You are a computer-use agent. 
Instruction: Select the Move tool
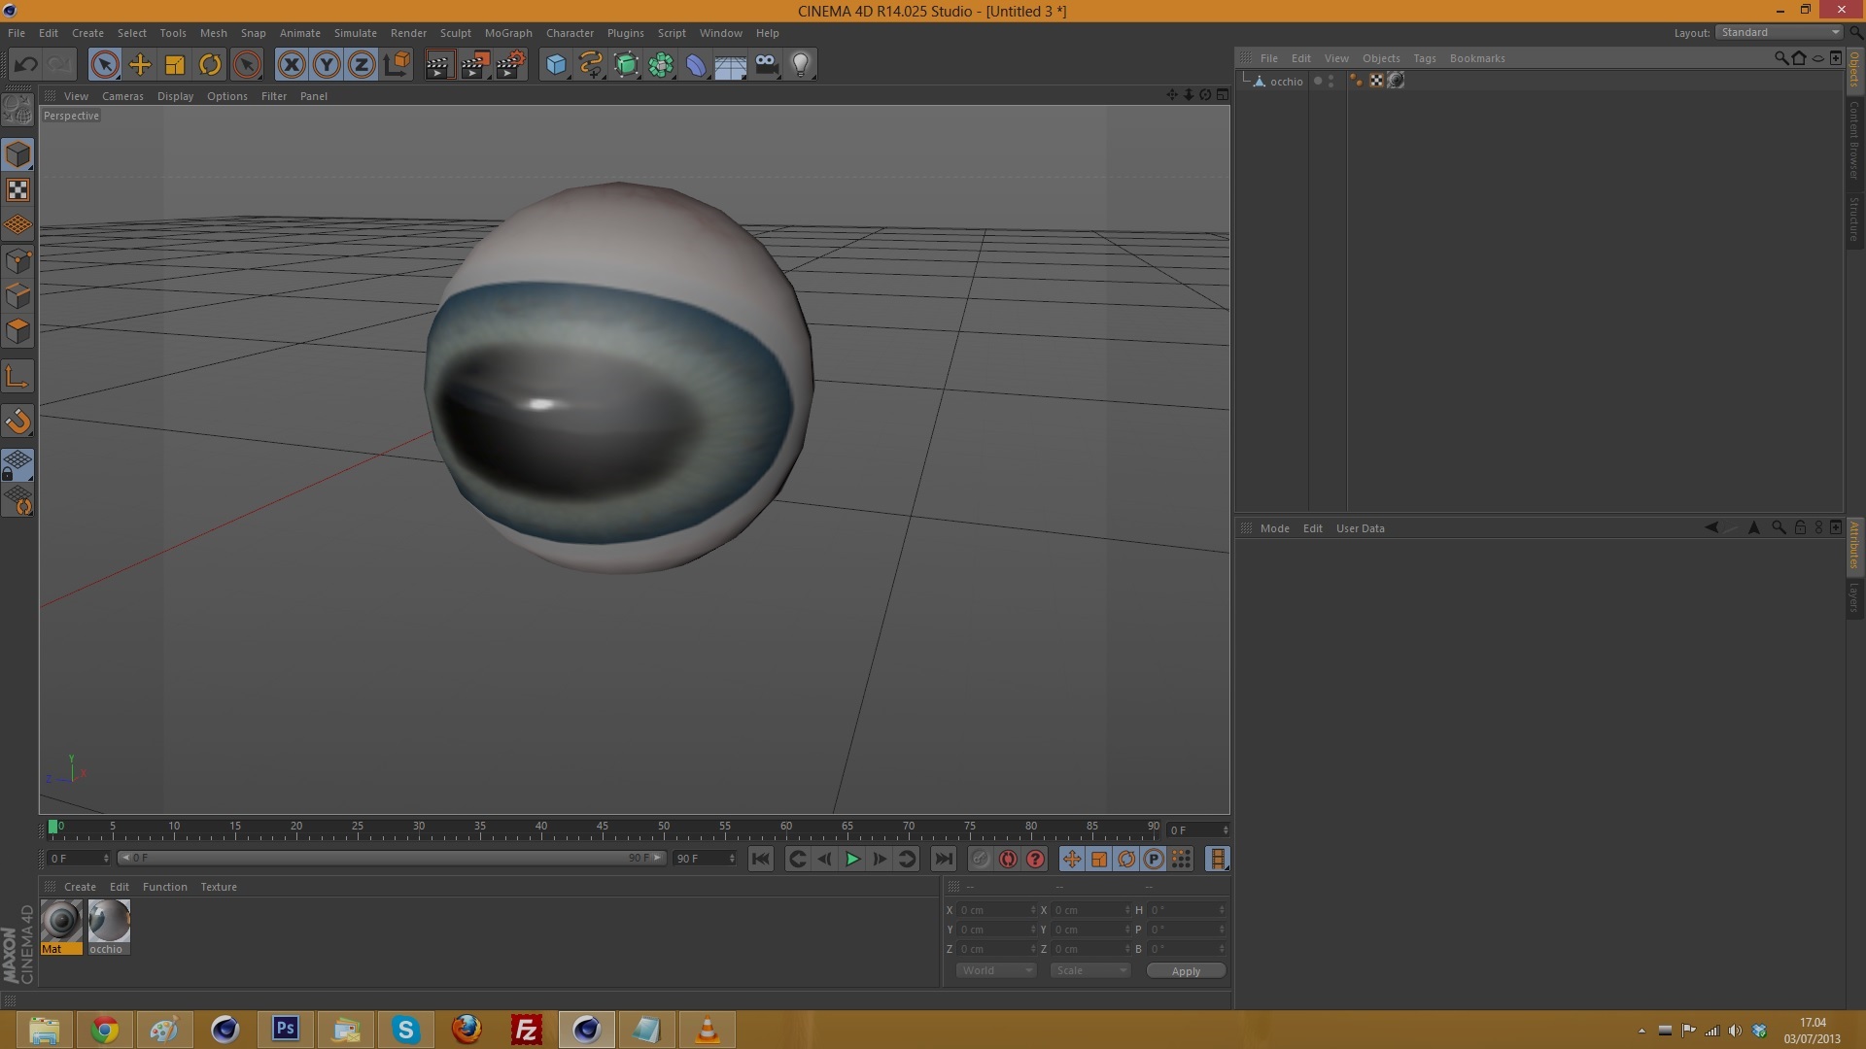[140, 65]
